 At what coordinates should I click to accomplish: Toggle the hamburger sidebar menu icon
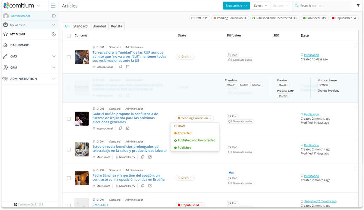[x=53, y=6]
